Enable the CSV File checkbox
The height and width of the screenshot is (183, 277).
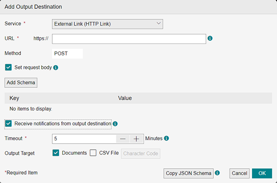93,153
